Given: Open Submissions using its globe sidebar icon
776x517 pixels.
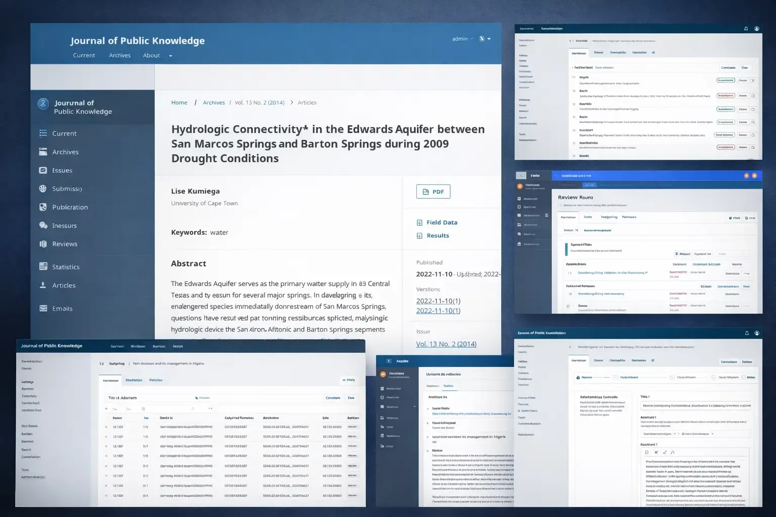Looking at the screenshot, I should pos(43,188).
